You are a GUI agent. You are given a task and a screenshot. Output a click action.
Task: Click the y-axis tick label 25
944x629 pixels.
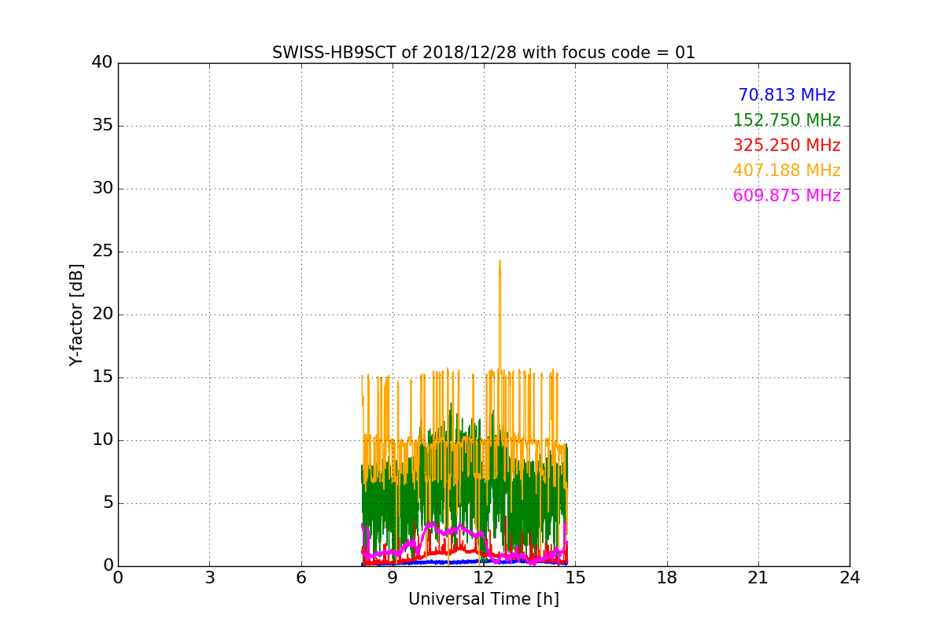pos(102,252)
